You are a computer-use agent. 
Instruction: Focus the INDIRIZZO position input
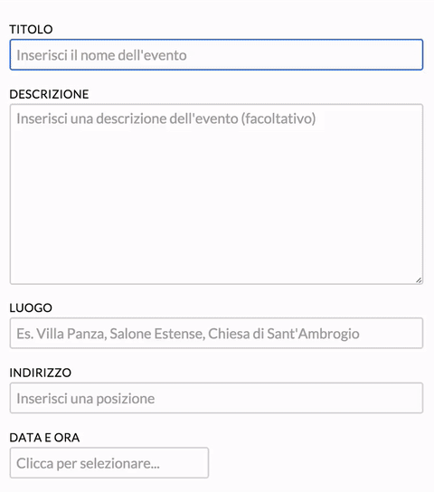tap(216, 398)
